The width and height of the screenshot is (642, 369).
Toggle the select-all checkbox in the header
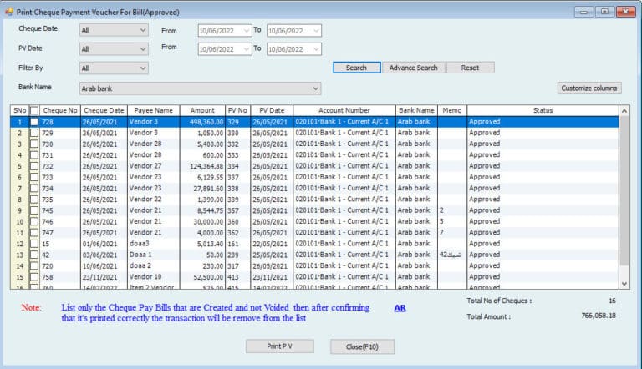34,110
